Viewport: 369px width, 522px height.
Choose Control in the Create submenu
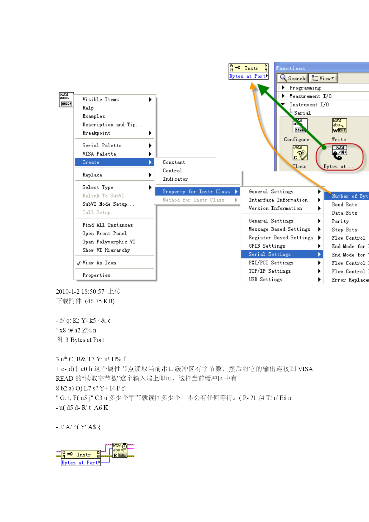pos(197,171)
